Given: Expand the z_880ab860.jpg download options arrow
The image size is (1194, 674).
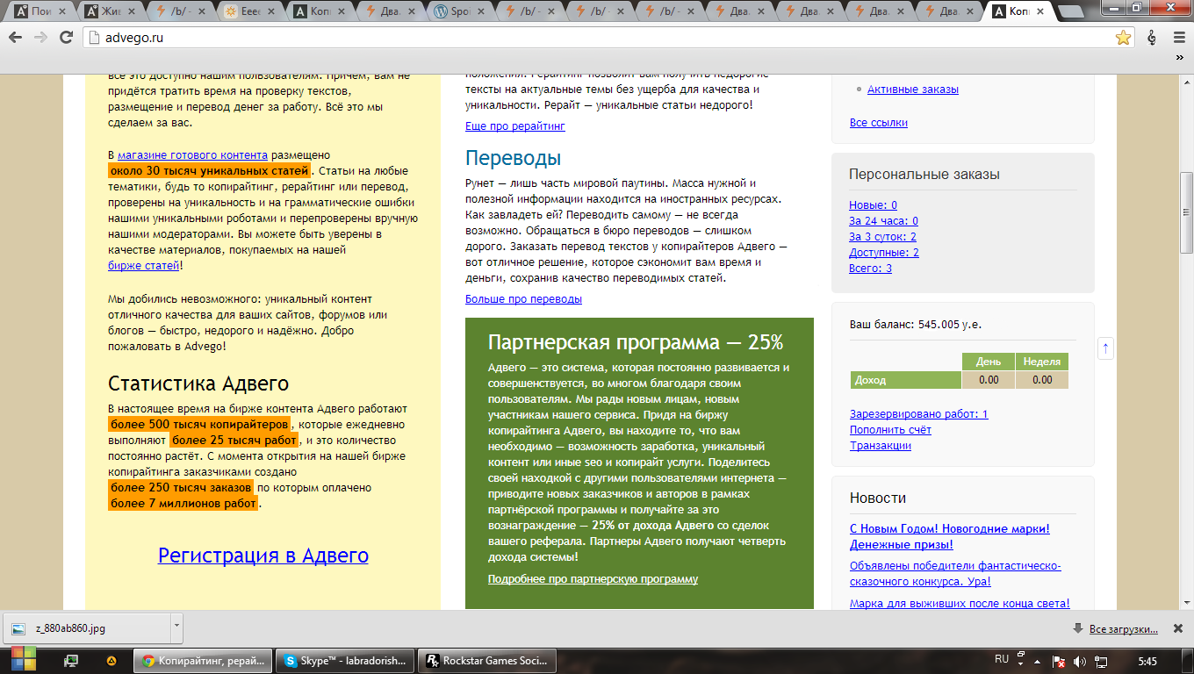Looking at the screenshot, I should point(176,628).
